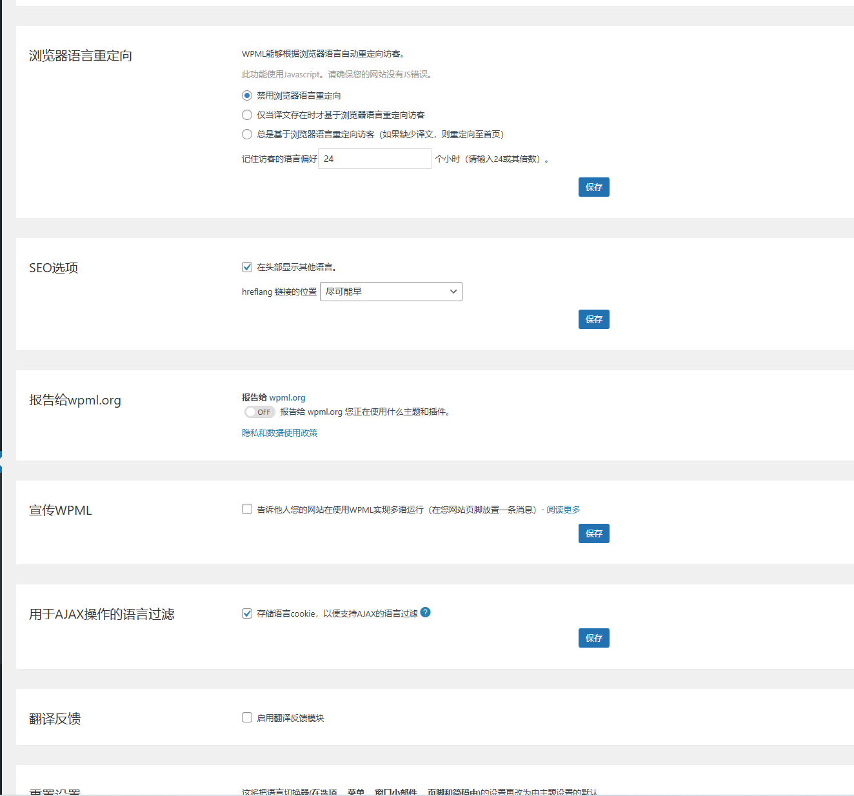Enable 启用翻译反馈模块 checkbox

point(247,717)
